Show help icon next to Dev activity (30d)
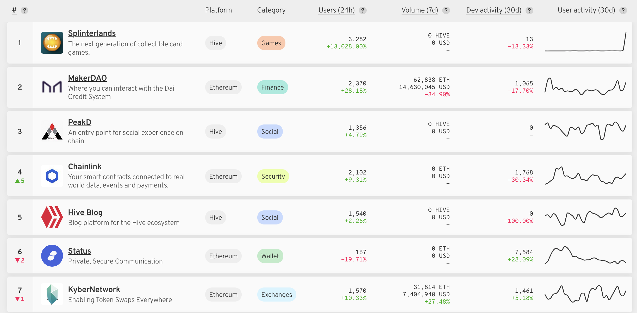 [x=529, y=10]
